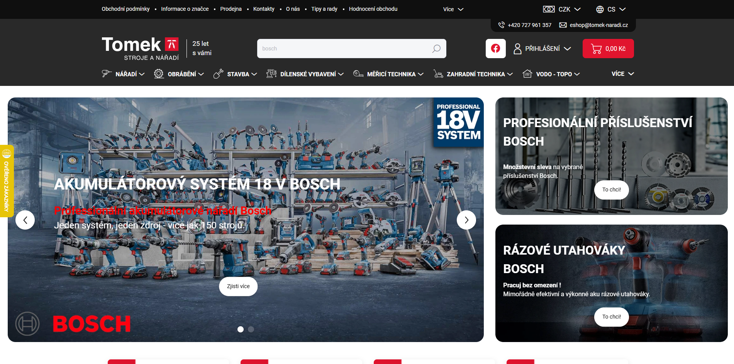734x364 pixels.
Task: Select the second carousel dot
Action: pyautogui.click(x=251, y=329)
